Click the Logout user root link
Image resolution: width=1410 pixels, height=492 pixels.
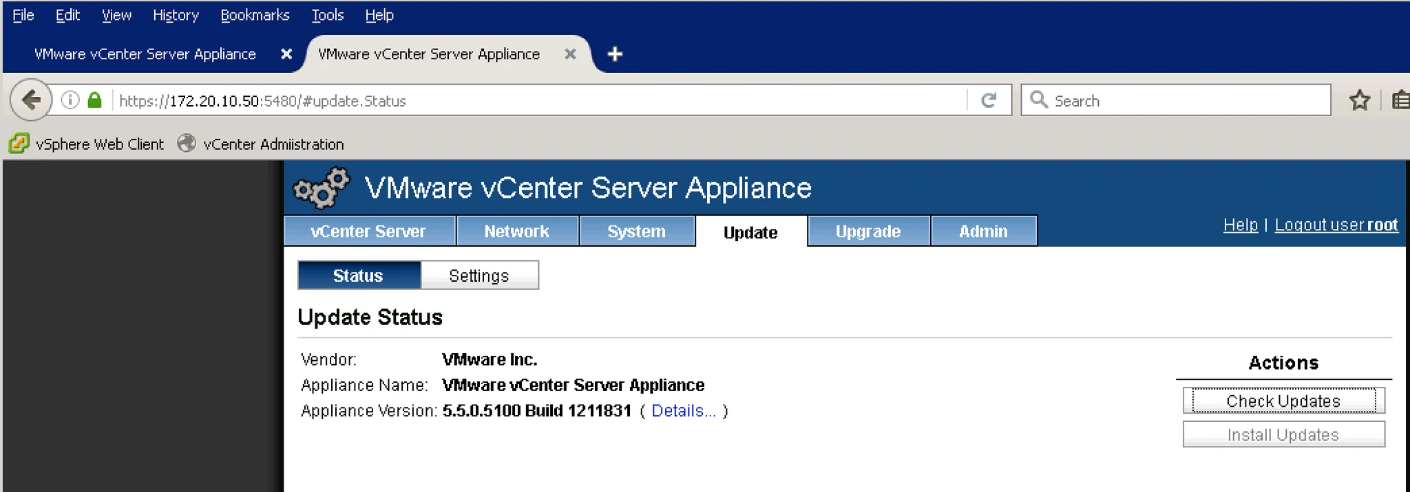point(1336,225)
